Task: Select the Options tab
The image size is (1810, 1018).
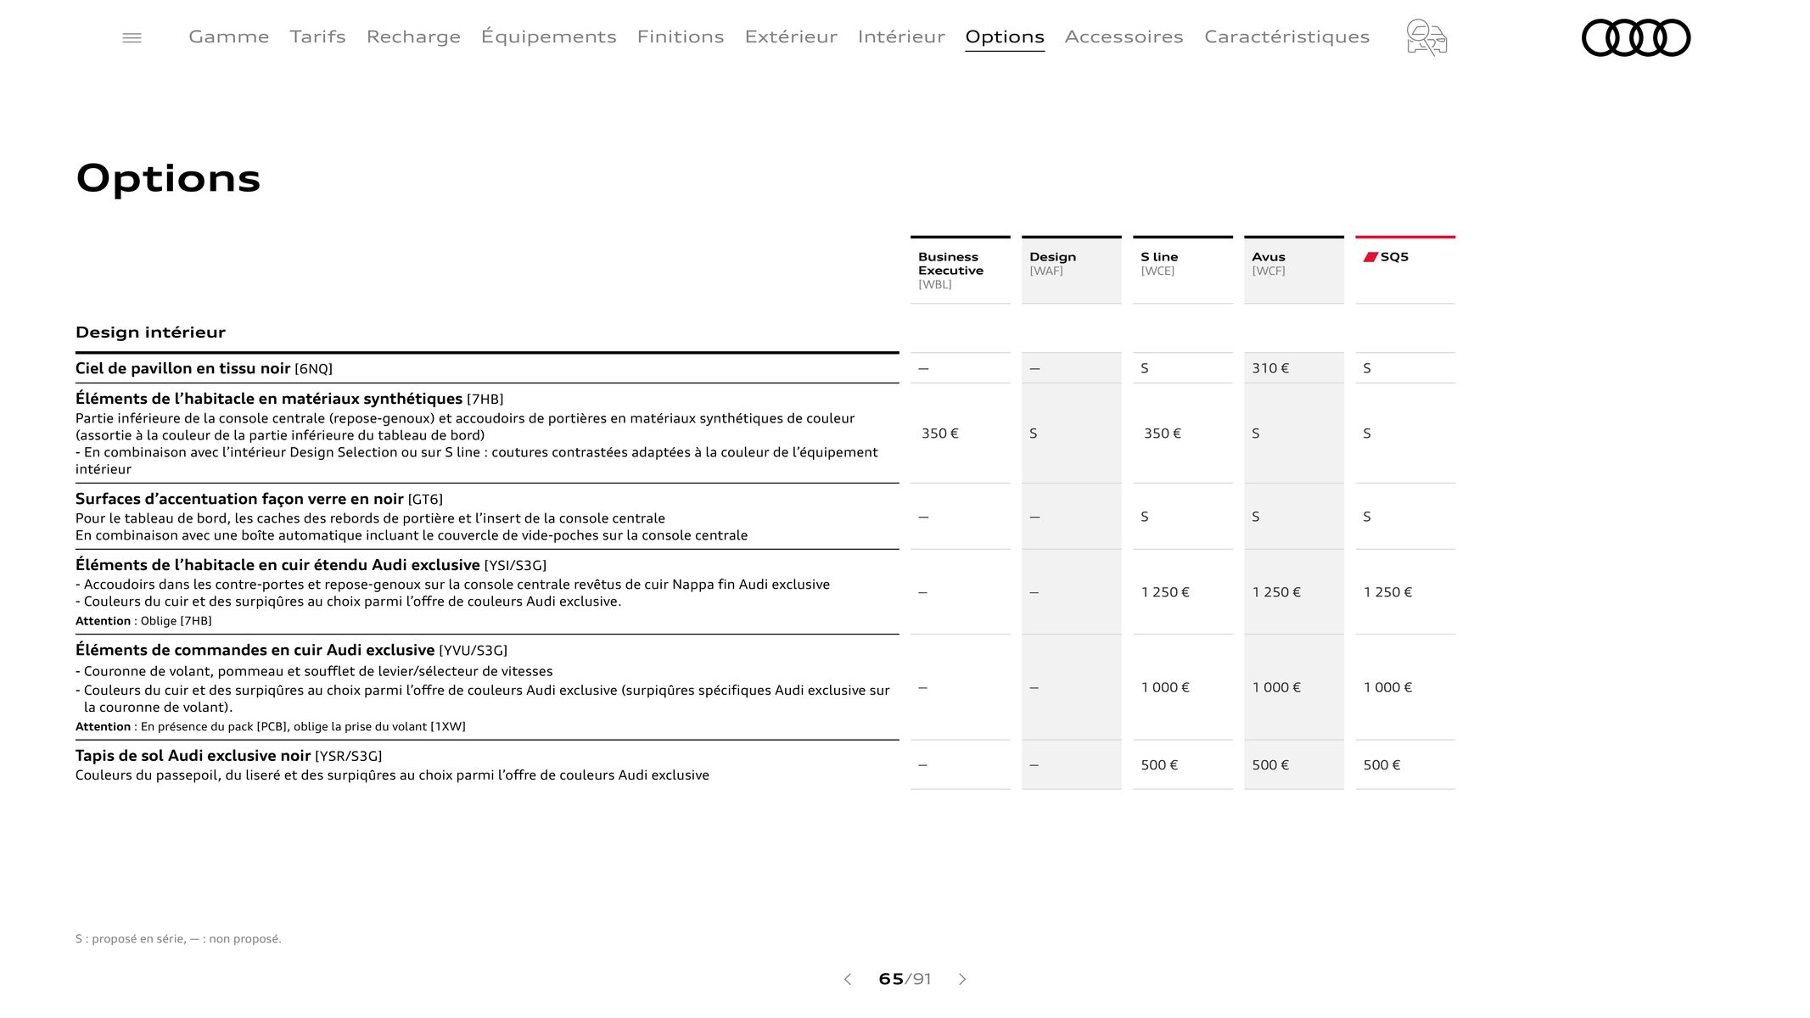Action: [1005, 37]
